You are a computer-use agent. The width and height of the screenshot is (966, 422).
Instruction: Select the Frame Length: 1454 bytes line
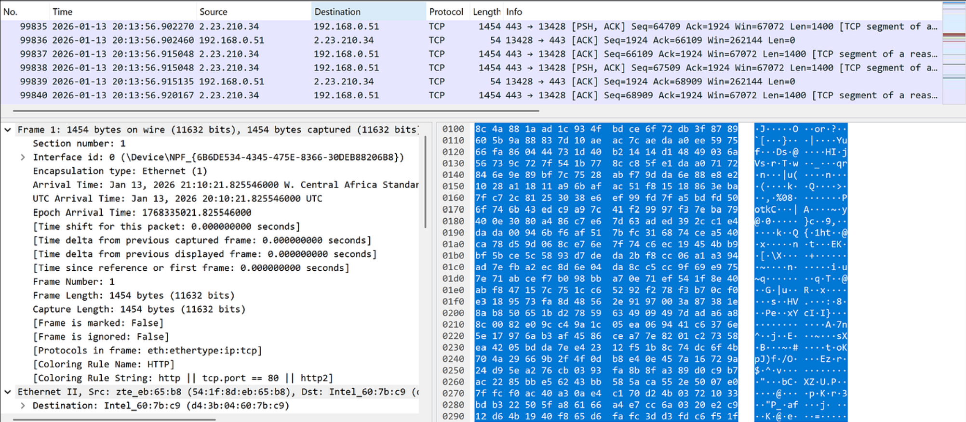pos(134,295)
